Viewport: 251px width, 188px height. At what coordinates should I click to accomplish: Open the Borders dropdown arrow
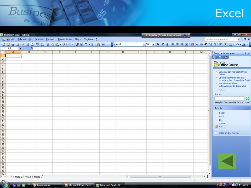[234, 44]
